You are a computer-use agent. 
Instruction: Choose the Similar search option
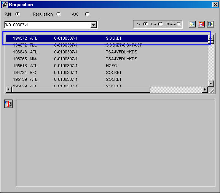tap(179, 24)
